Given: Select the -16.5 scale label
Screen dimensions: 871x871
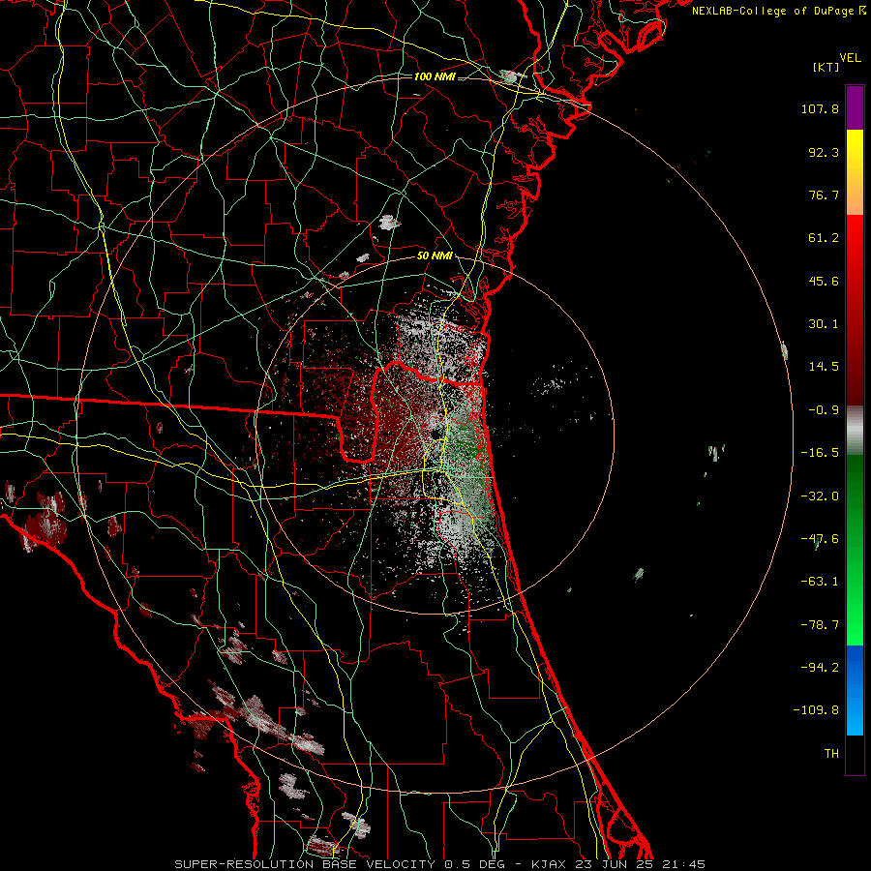Looking at the screenshot, I should [x=820, y=453].
